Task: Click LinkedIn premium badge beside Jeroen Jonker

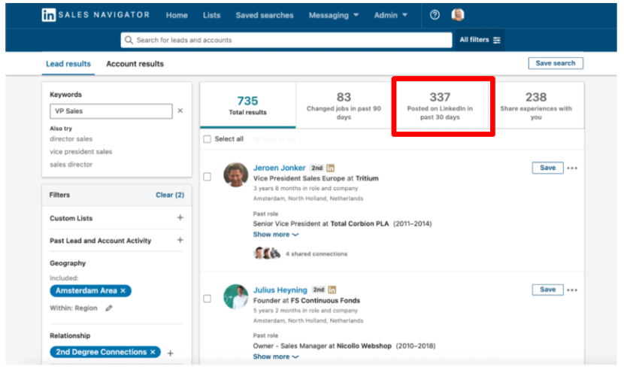Action: coord(330,168)
